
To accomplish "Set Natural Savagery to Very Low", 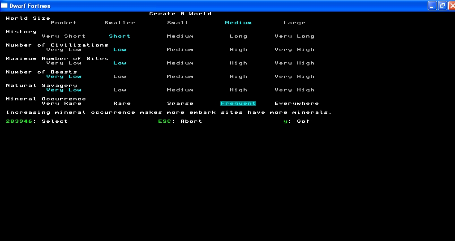I will coord(64,90).
